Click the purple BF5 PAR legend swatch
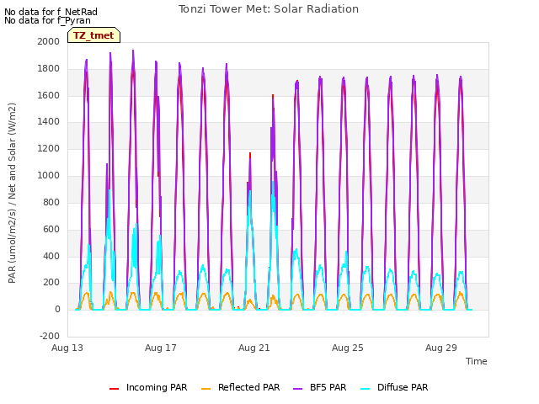 pos(297,389)
